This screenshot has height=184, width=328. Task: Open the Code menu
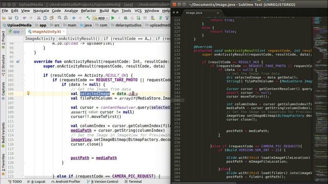56,11
